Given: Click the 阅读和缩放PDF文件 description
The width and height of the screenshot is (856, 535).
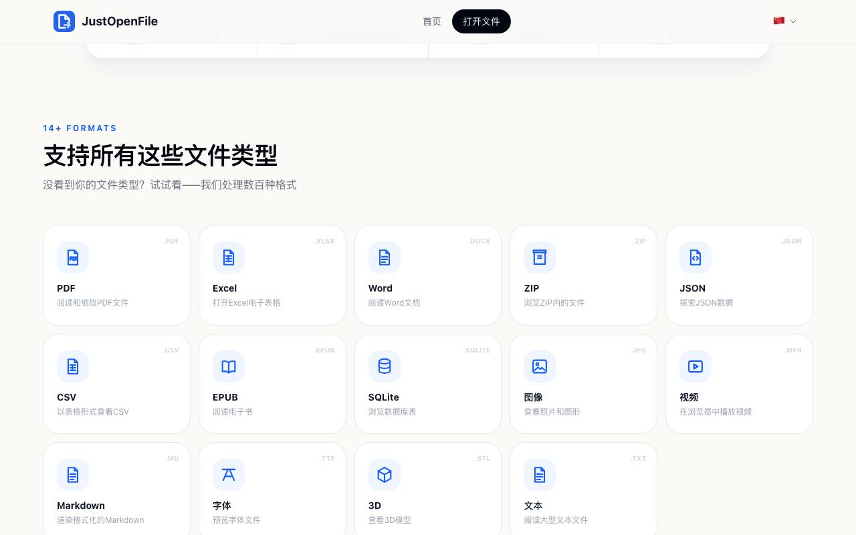Looking at the screenshot, I should coord(93,303).
